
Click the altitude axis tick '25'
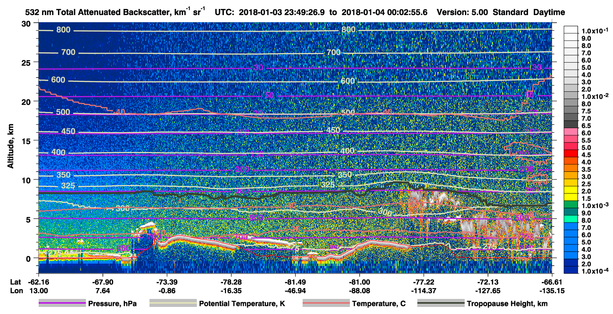(27, 63)
